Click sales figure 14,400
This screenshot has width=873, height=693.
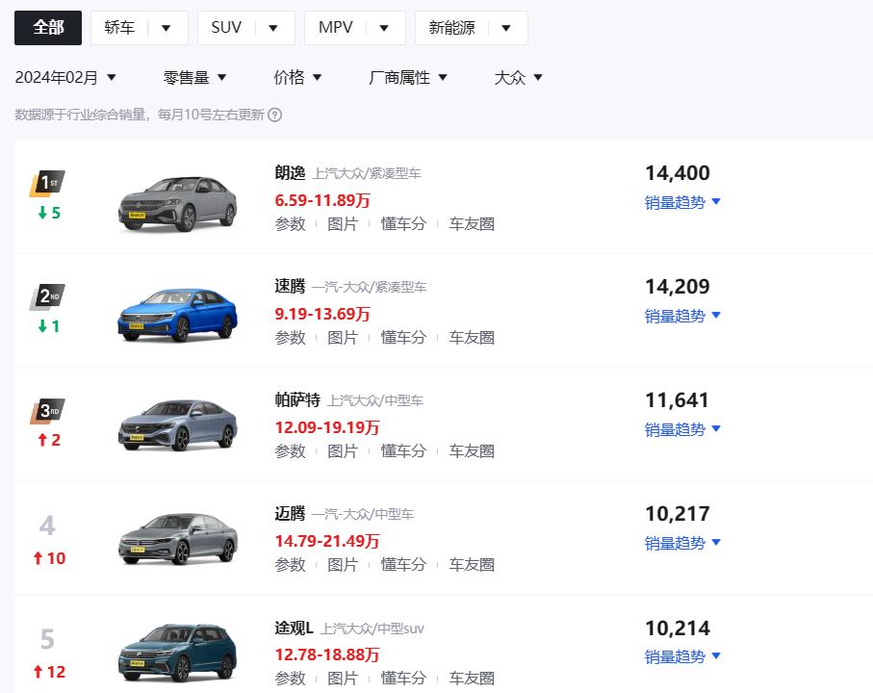(x=678, y=173)
